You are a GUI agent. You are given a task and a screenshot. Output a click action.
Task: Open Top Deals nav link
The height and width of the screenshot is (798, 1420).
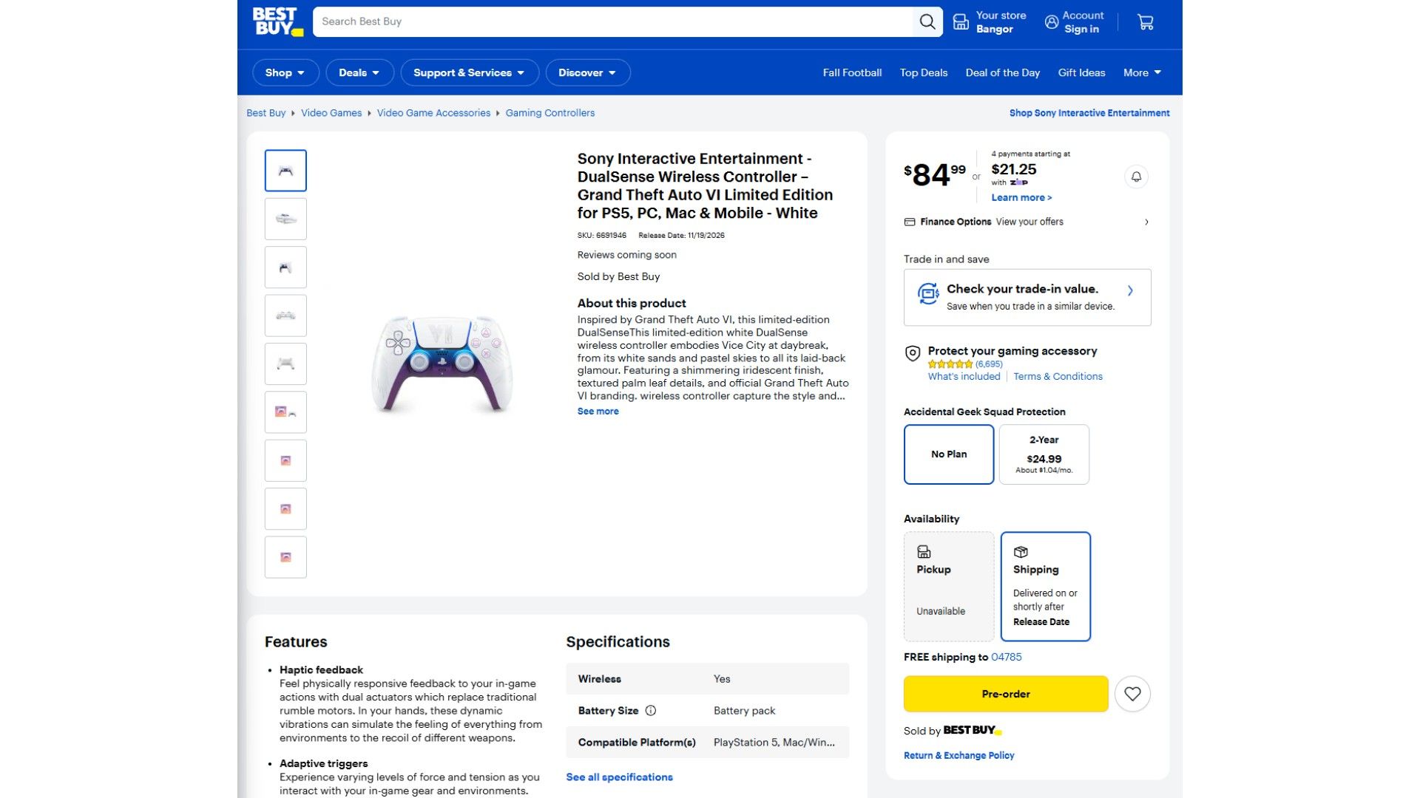click(x=924, y=72)
